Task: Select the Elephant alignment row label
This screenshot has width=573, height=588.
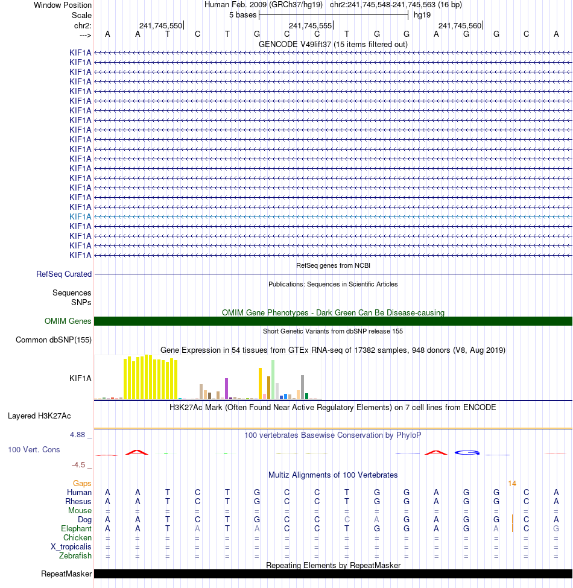Action: tap(76, 528)
